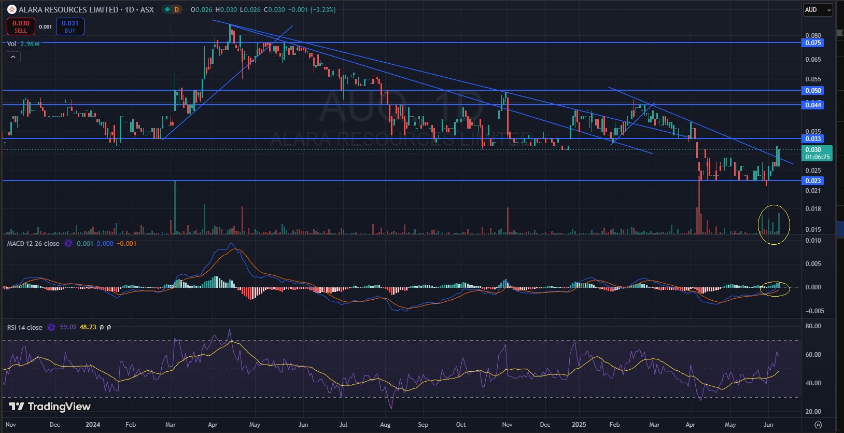This screenshot has height=433, width=844.
Task: Click the 80.00 RSI scale label
Action: click(x=813, y=326)
